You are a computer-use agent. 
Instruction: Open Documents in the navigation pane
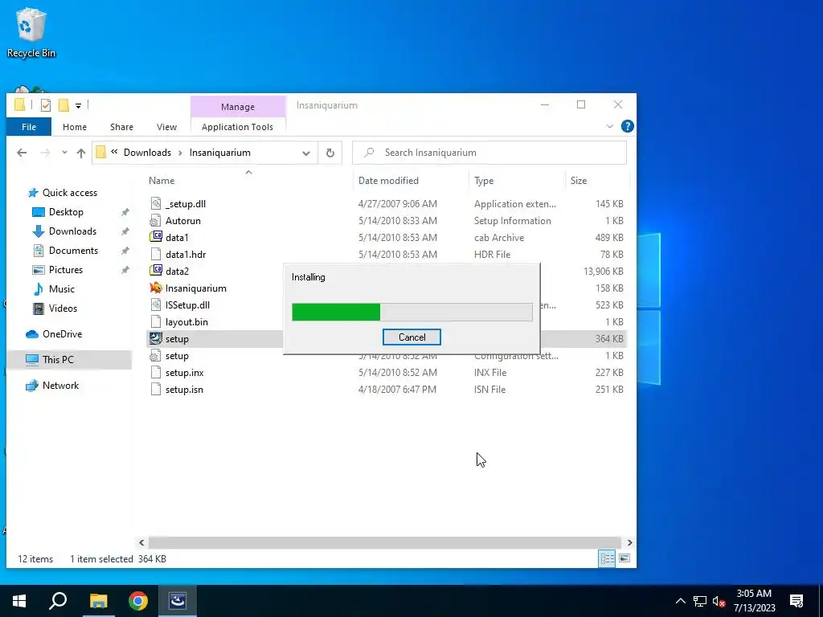[x=73, y=251]
